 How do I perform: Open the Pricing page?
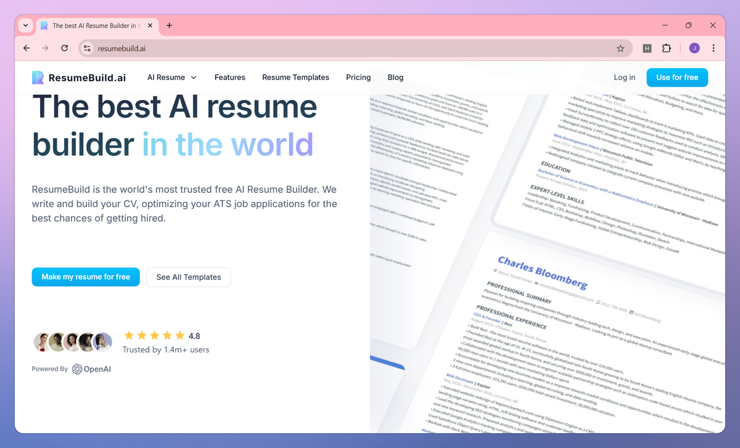pyautogui.click(x=358, y=78)
